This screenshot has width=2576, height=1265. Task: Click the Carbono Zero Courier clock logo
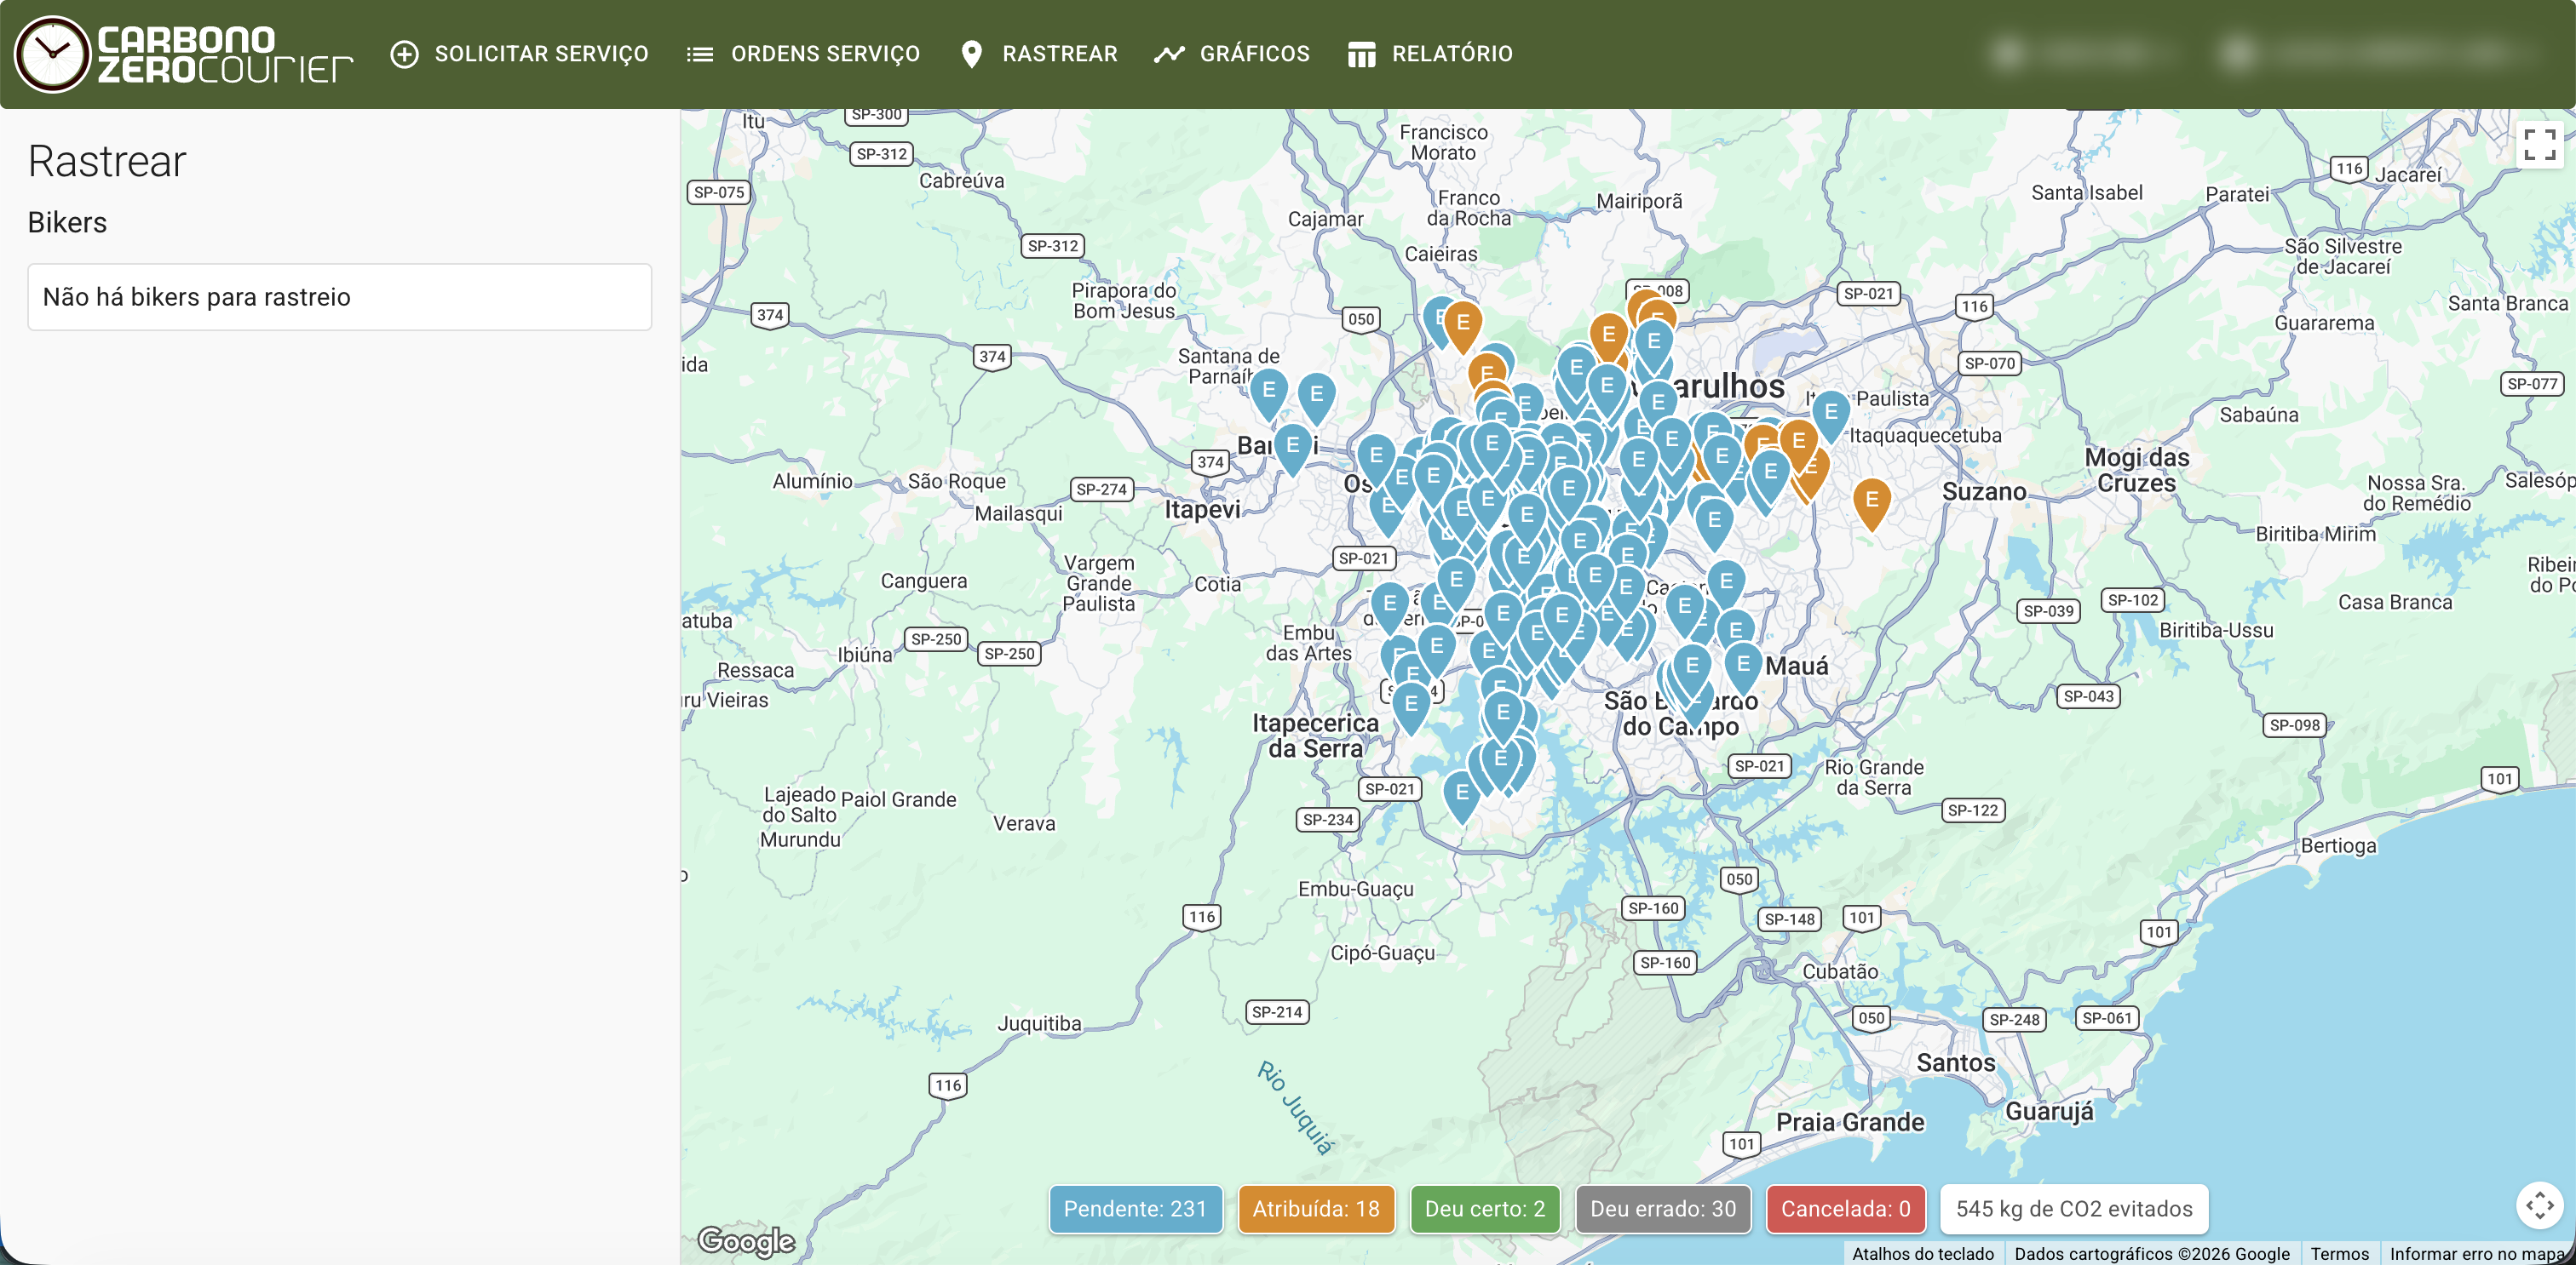(x=52, y=54)
